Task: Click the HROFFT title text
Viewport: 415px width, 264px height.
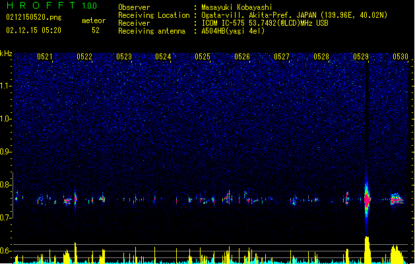Action: point(41,5)
